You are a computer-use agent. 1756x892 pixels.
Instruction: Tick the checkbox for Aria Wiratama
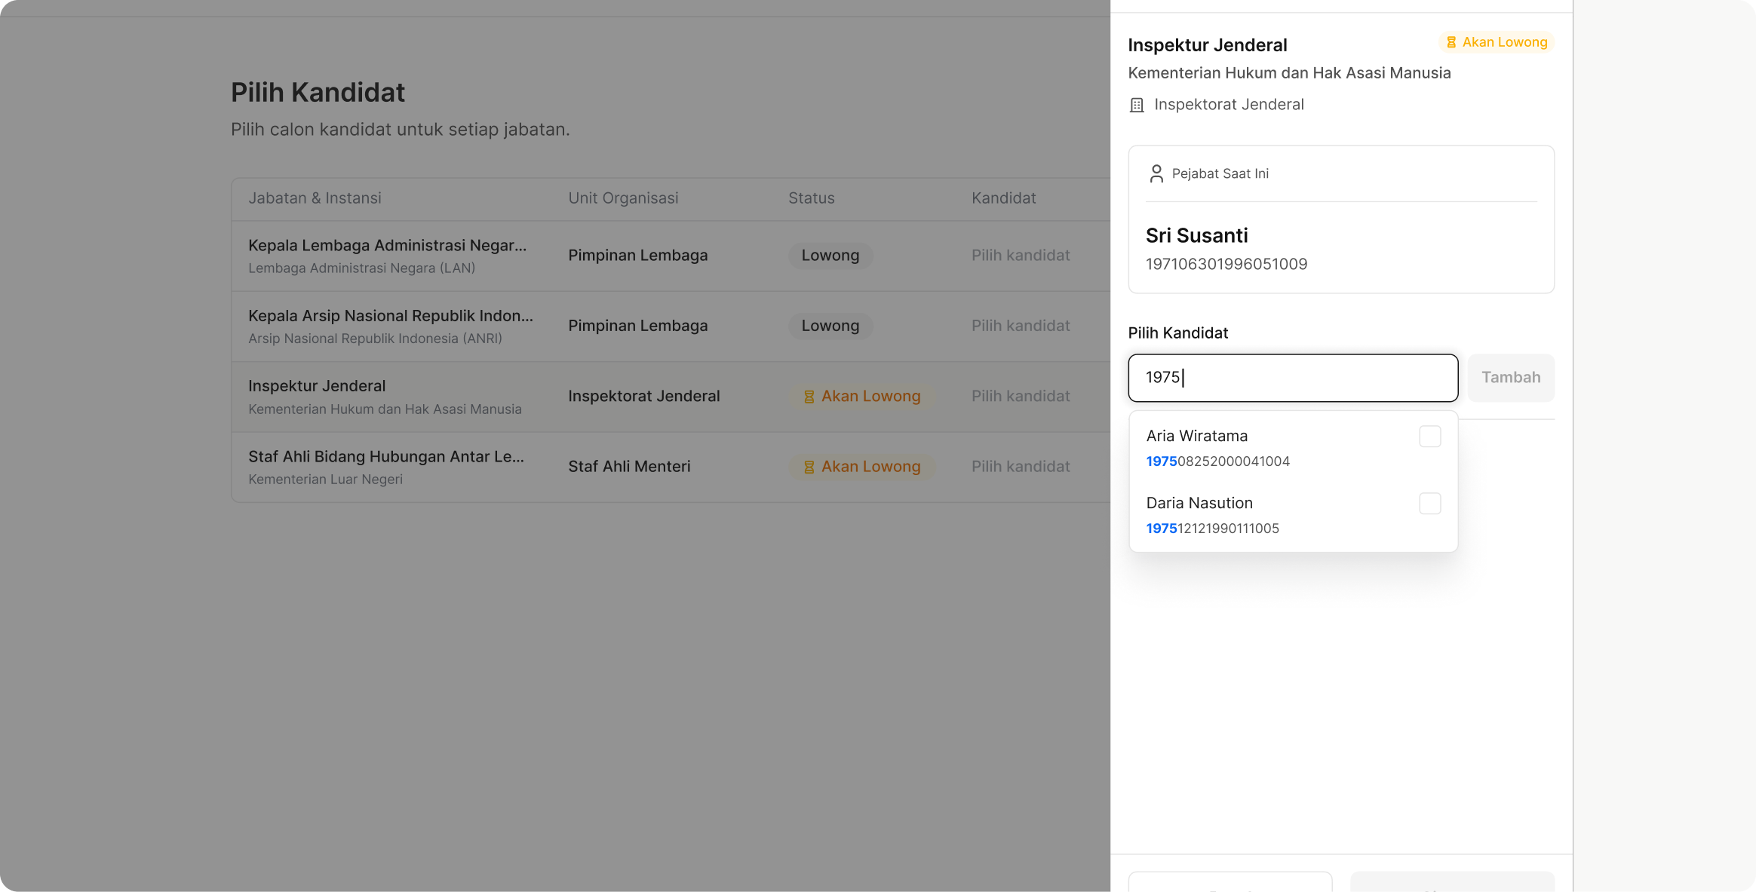(1429, 437)
